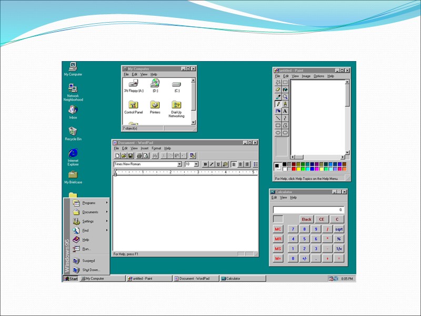Click the Print icon in WordPad
421x316 pixels.
[139, 155]
